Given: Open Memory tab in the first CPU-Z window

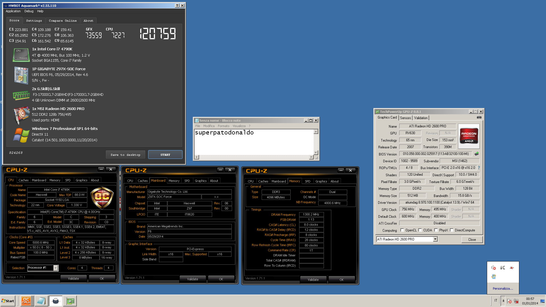Looking at the screenshot, I should click(55, 180).
